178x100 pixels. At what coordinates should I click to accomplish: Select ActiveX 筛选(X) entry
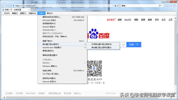pyautogui.click(x=62, y=27)
